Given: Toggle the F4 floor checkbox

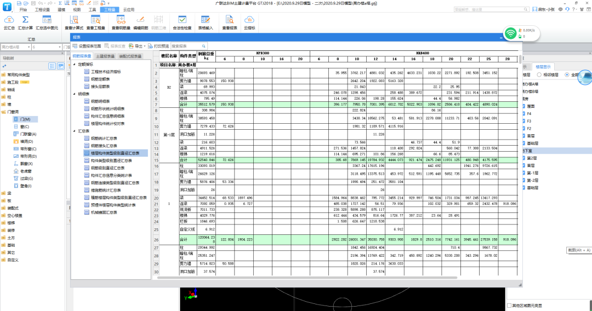Looking at the screenshot, I should 523,113.
